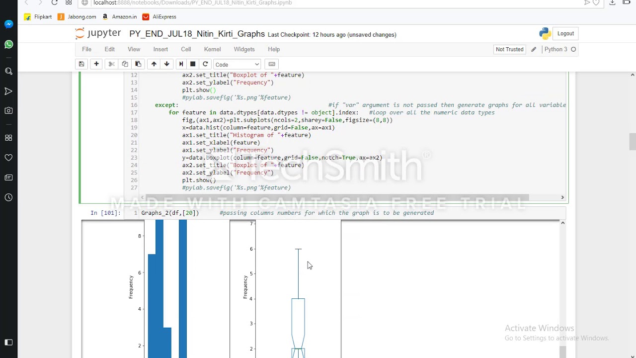Open snapshot camera icon in sidebar
The image size is (636, 358).
(9, 110)
